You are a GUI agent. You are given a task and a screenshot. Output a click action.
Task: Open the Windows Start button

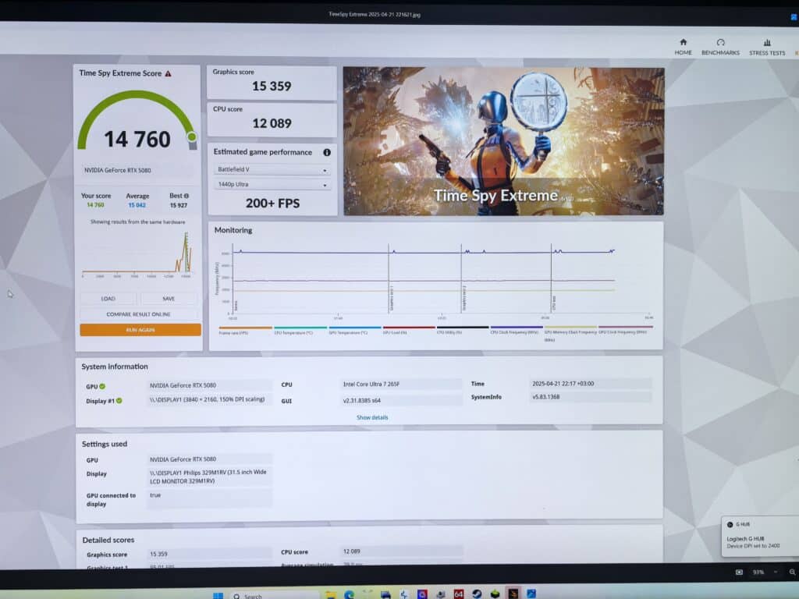coord(218,595)
